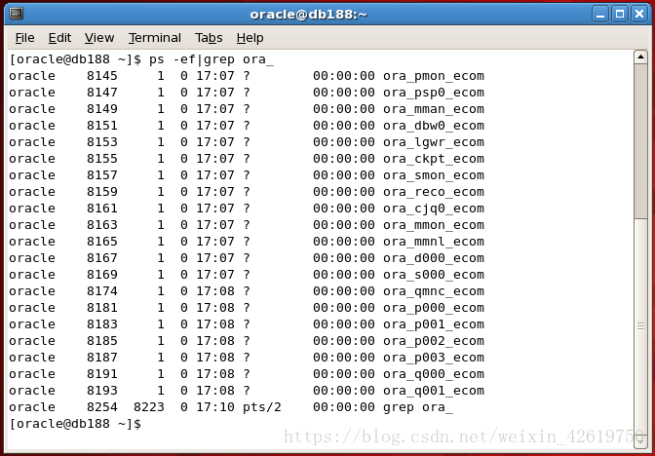Click the text ora_ckpt_ecom

click(x=434, y=159)
